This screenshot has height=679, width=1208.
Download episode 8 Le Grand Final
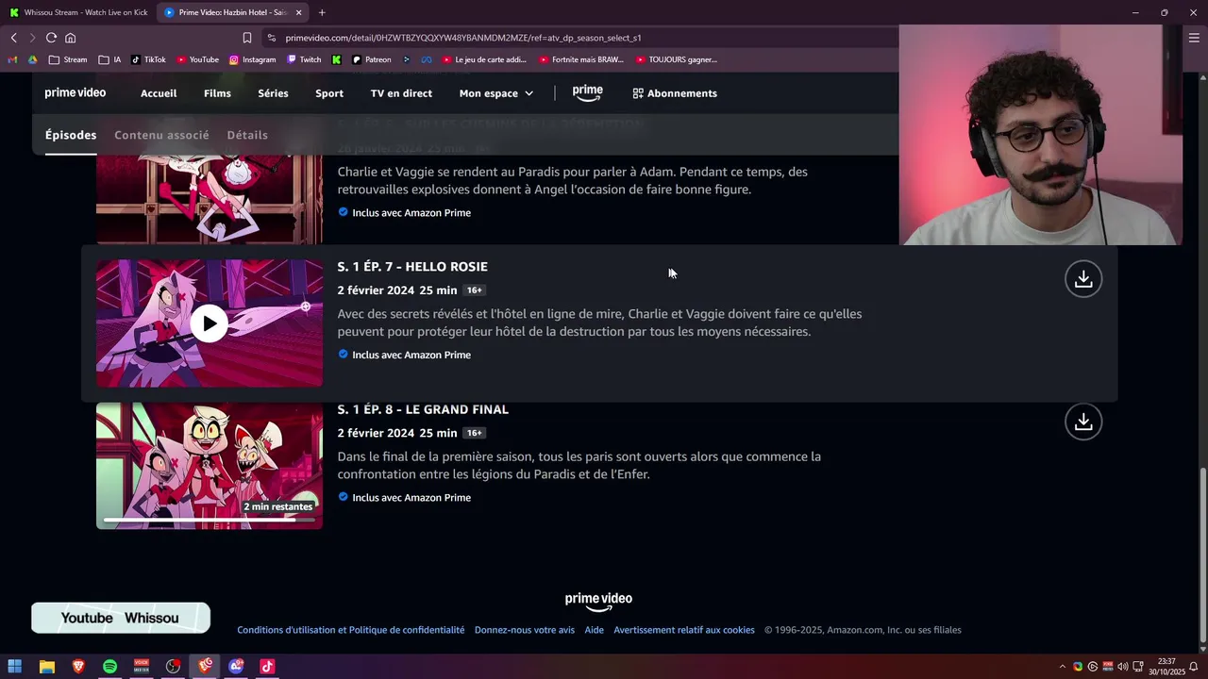(x=1083, y=422)
